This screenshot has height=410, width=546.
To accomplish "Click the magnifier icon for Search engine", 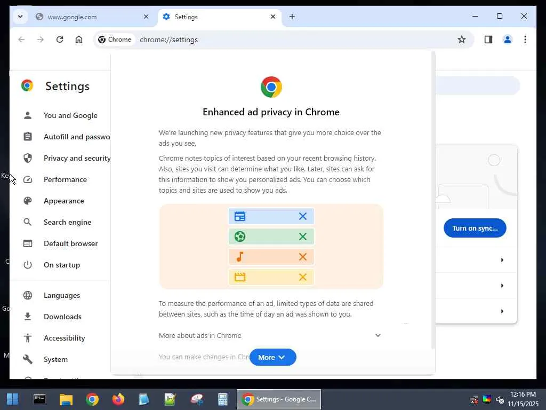I will [28, 222].
